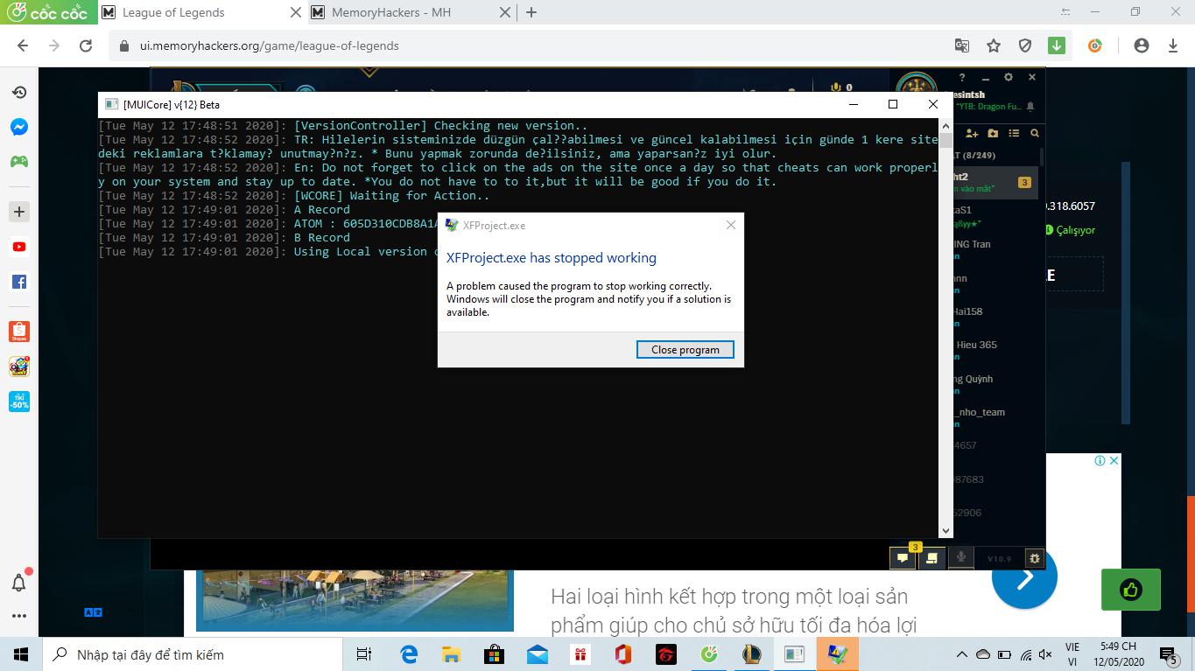Open Mail app from the taskbar
This screenshot has width=1195, height=671.
[x=538, y=654]
